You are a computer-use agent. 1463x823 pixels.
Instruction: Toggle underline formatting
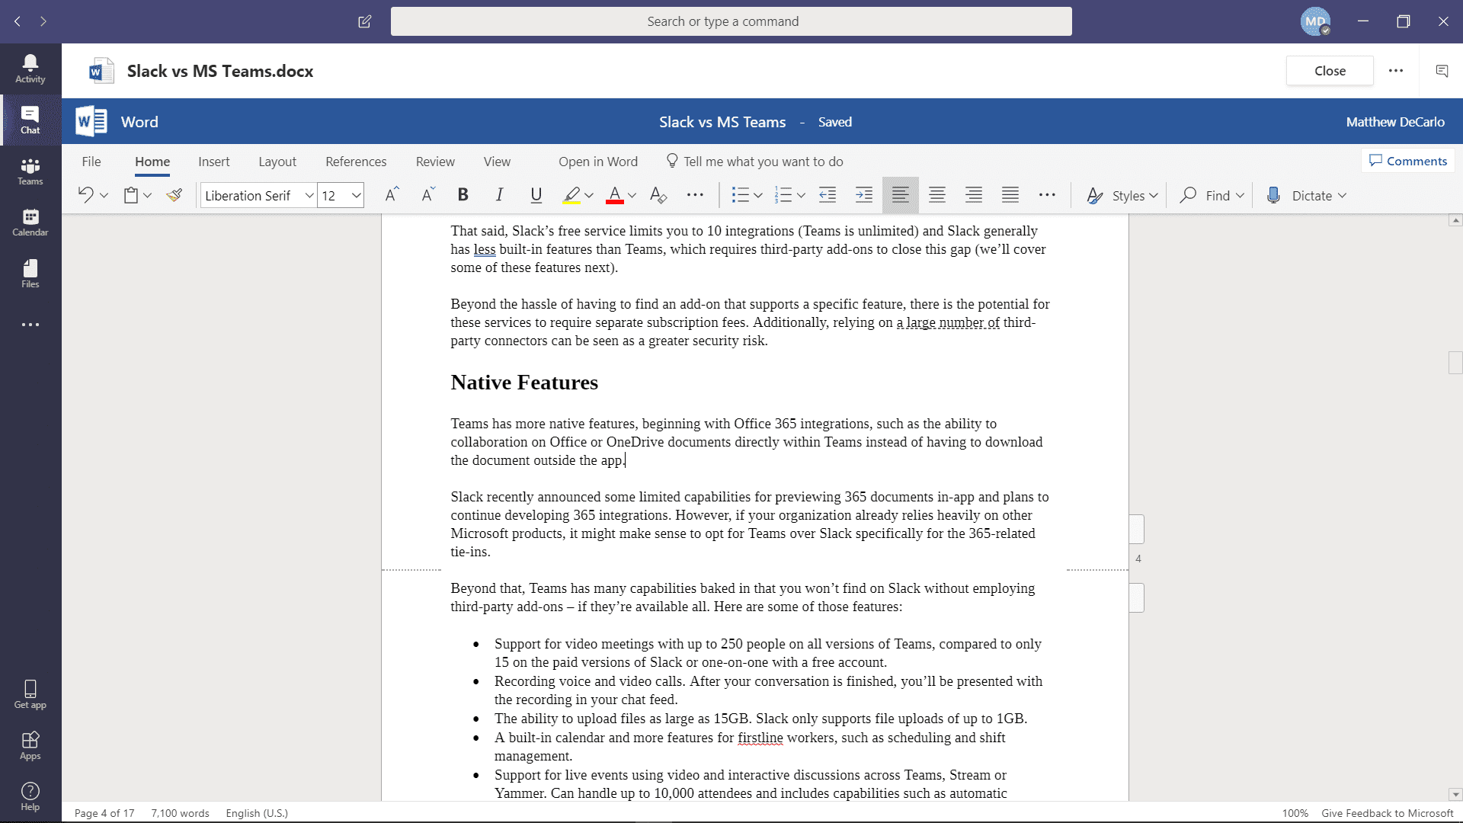click(536, 195)
